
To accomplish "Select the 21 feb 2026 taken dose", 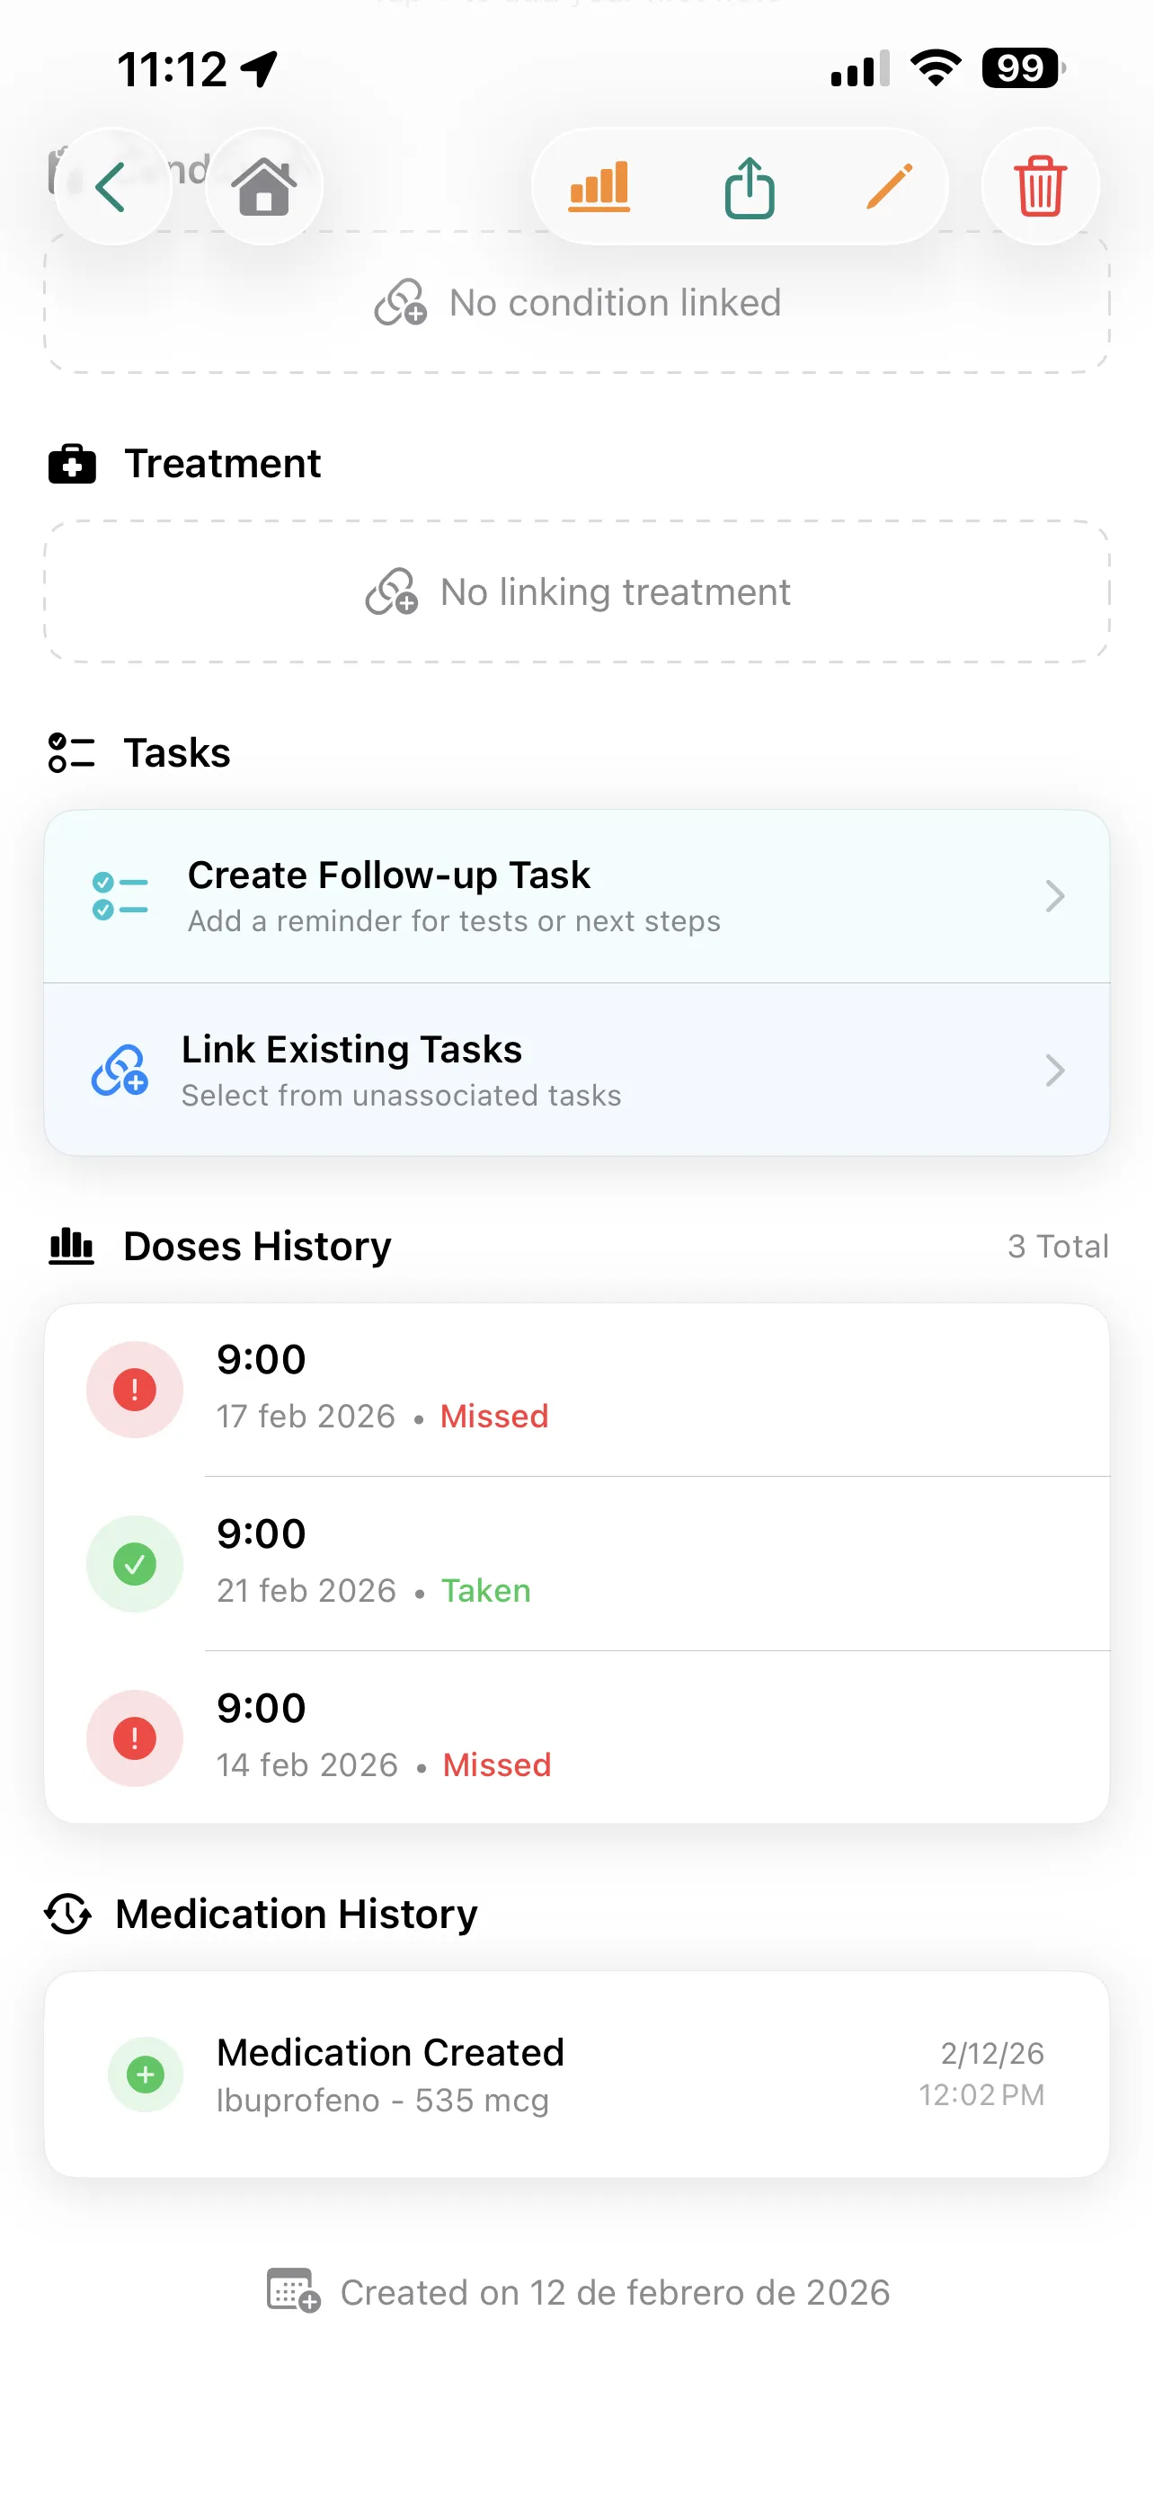I will click(576, 1563).
